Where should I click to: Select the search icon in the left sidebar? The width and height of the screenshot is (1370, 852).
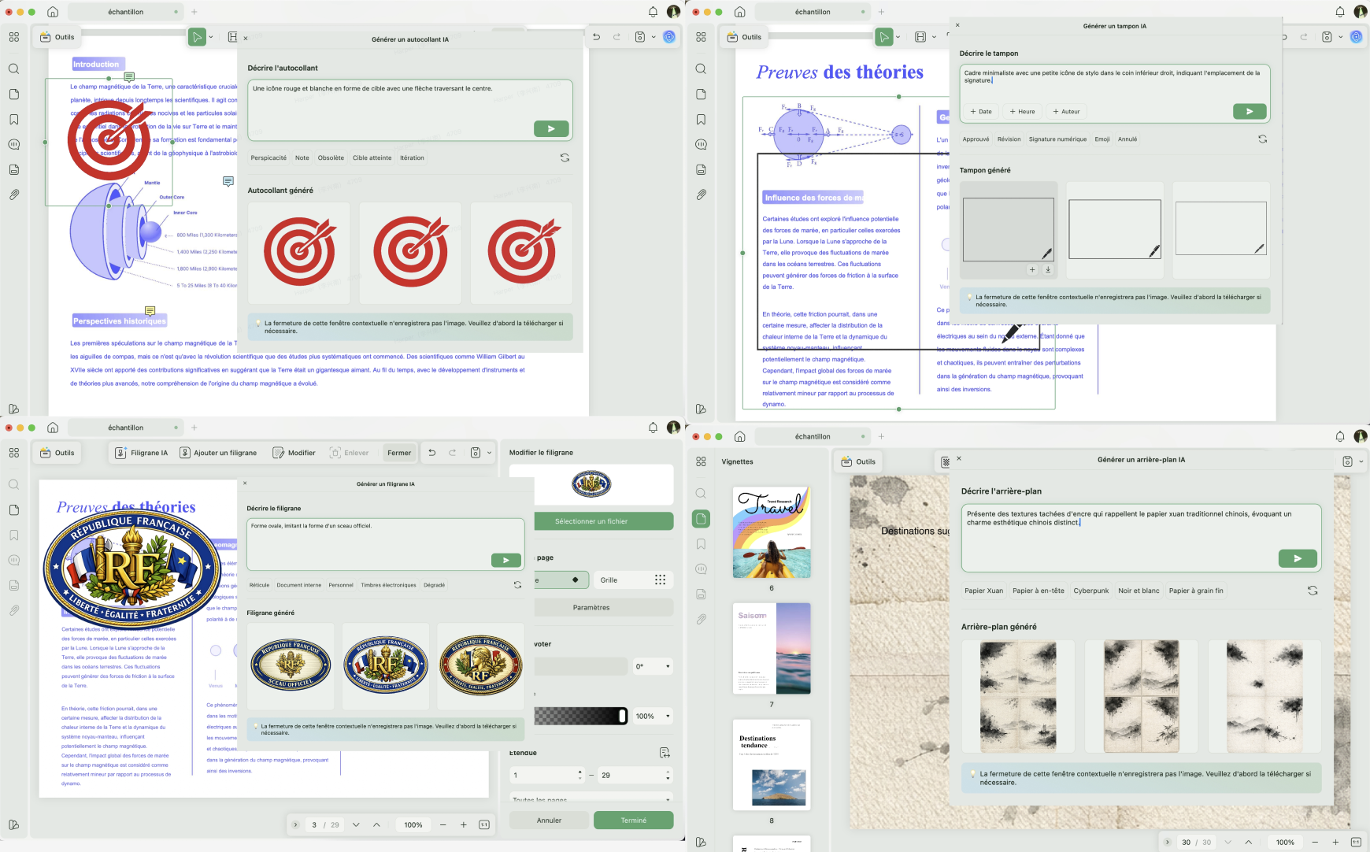[x=13, y=69]
